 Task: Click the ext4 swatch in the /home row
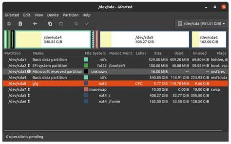[x=86, y=101]
